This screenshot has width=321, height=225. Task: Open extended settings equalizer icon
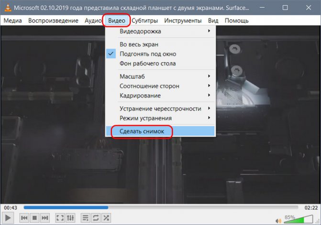click(x=70, y=218)
